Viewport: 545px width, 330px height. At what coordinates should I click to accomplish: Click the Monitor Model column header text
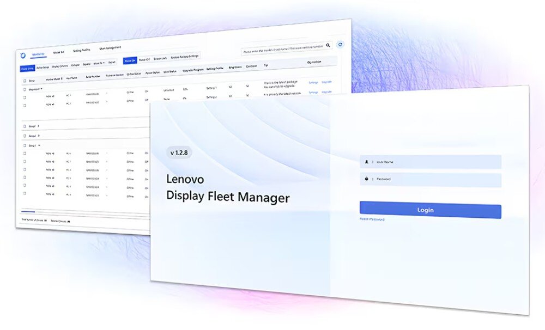pyautogui.click(x=53, y=79)
